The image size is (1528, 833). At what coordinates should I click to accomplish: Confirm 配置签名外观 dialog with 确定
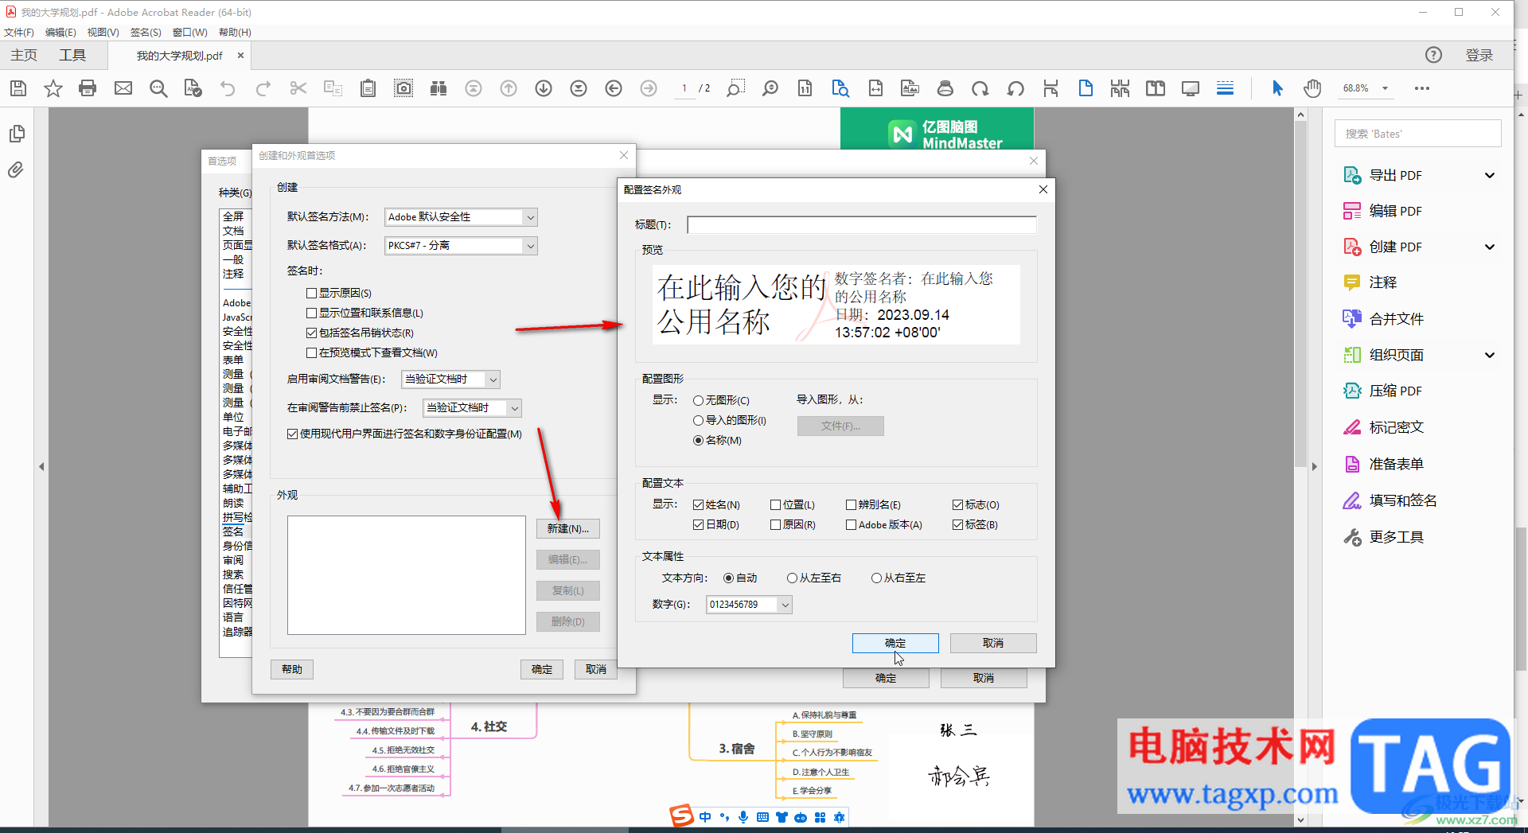coord(895,644)
